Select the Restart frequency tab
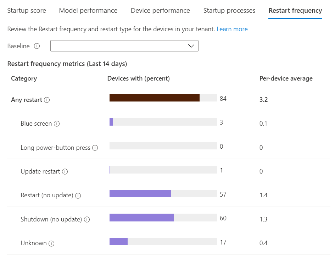The image size is (335, 258). tap(295, 11)
